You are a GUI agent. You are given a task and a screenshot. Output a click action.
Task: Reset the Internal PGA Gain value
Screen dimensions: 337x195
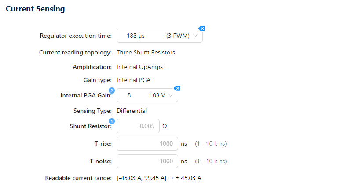177,88
